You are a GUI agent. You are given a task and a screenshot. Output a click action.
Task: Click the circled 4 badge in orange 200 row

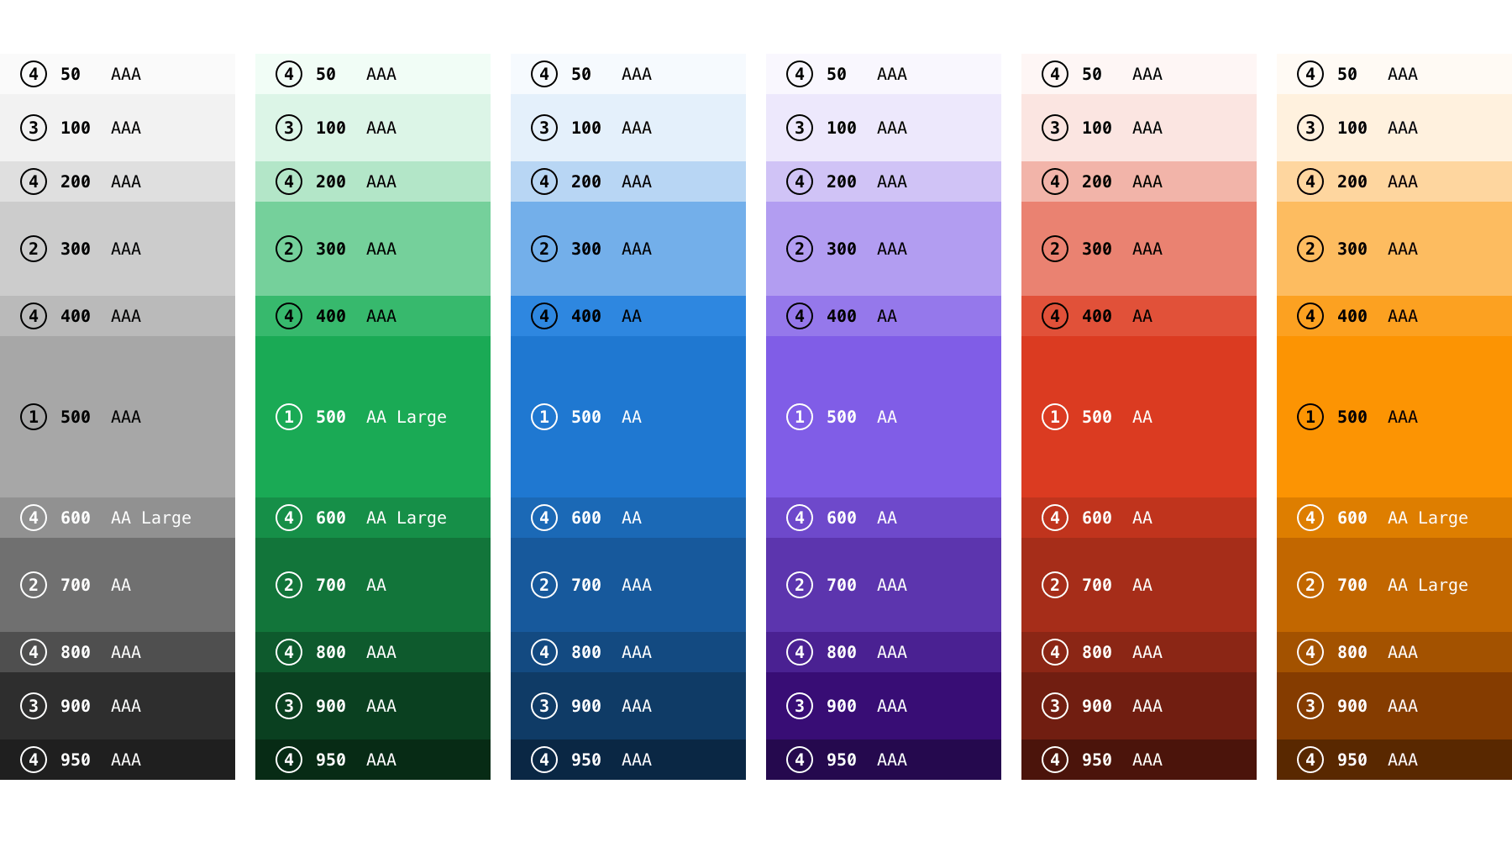point(1310,182)
